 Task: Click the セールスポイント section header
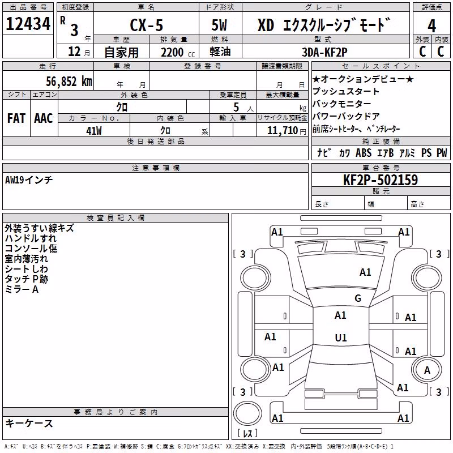[381, 66]
